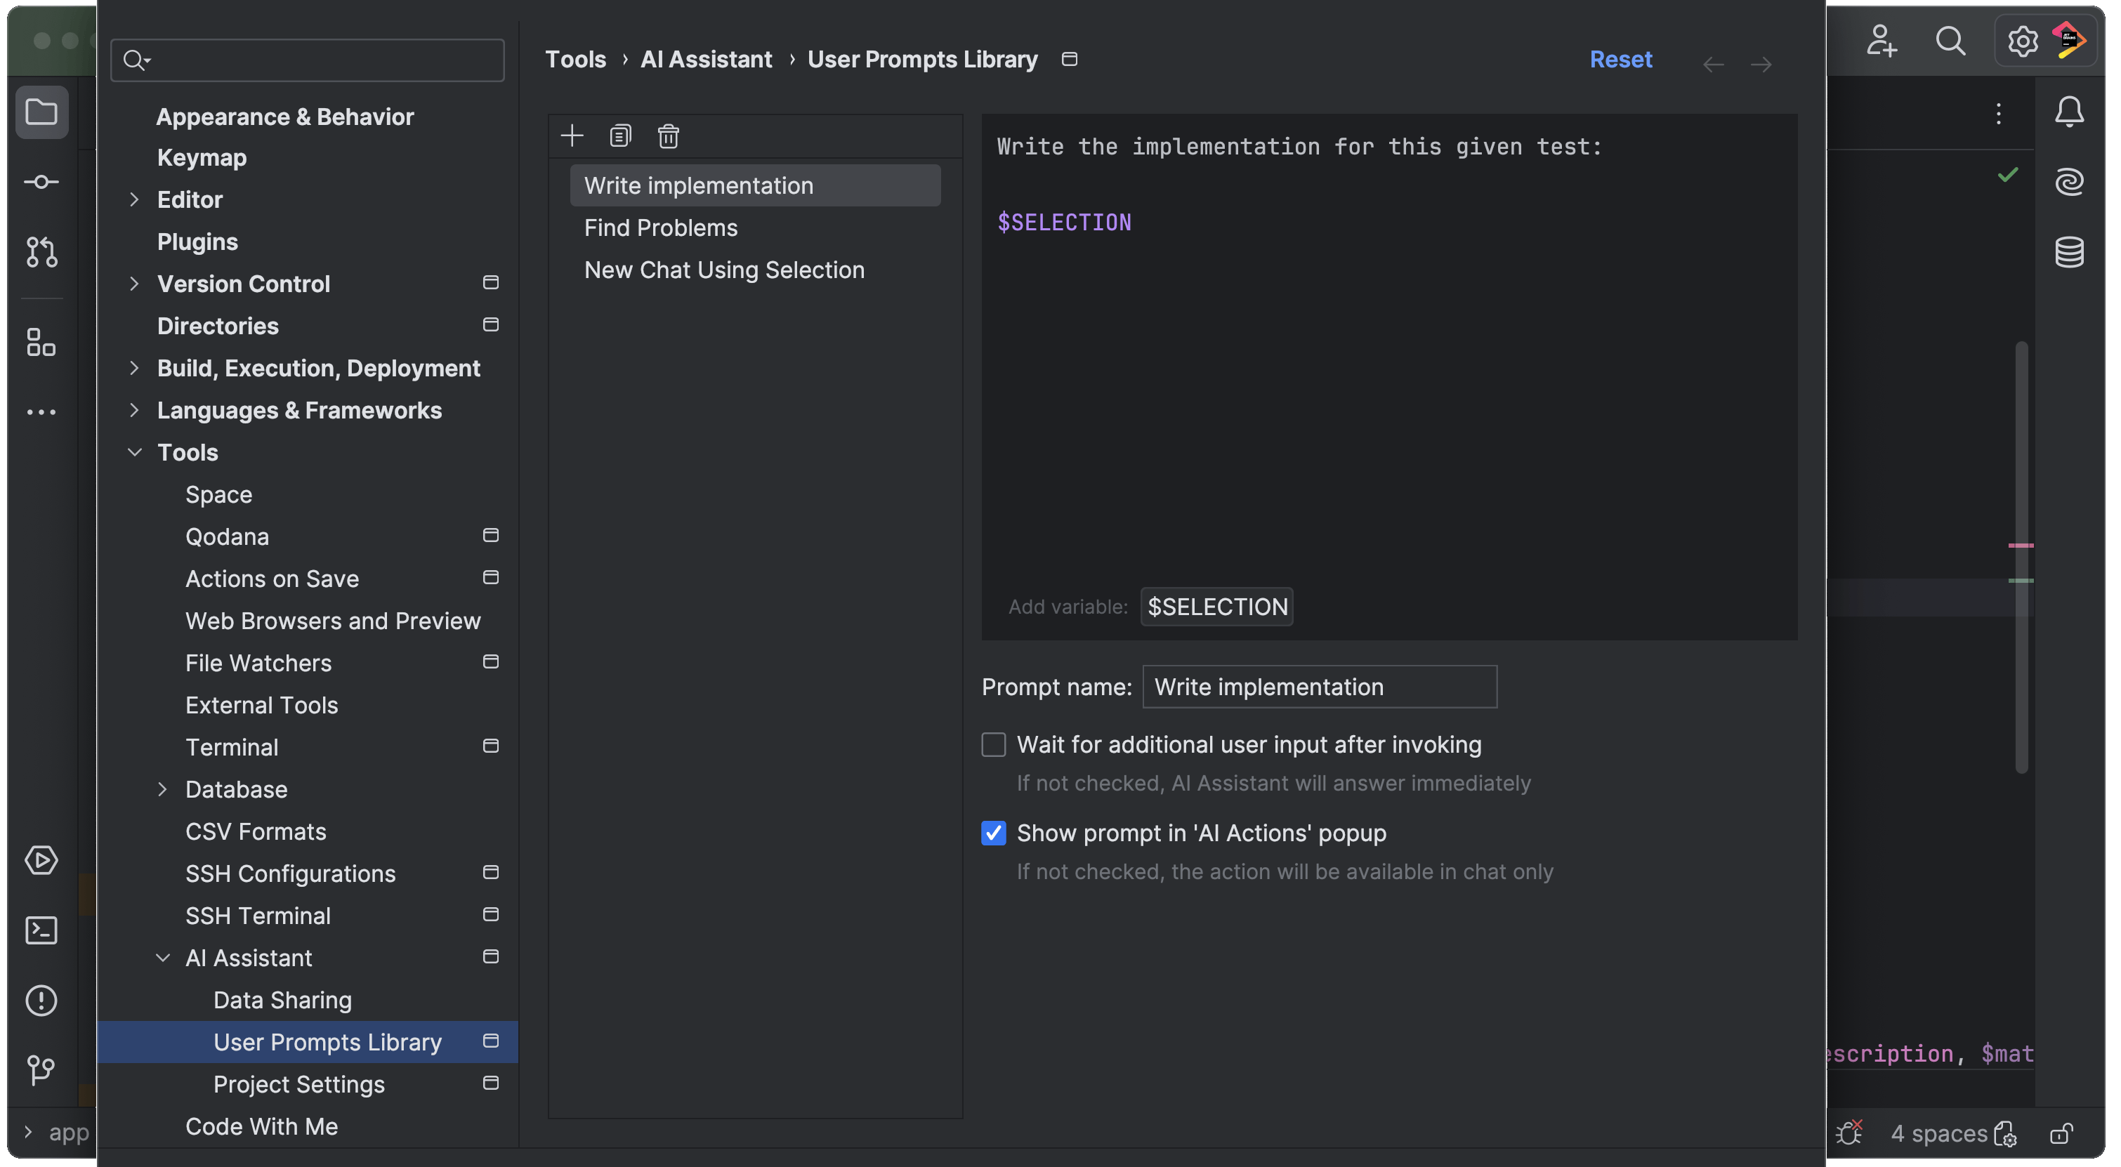
Task: Open the Pull Requests sidebar icon
Action: 41,252
